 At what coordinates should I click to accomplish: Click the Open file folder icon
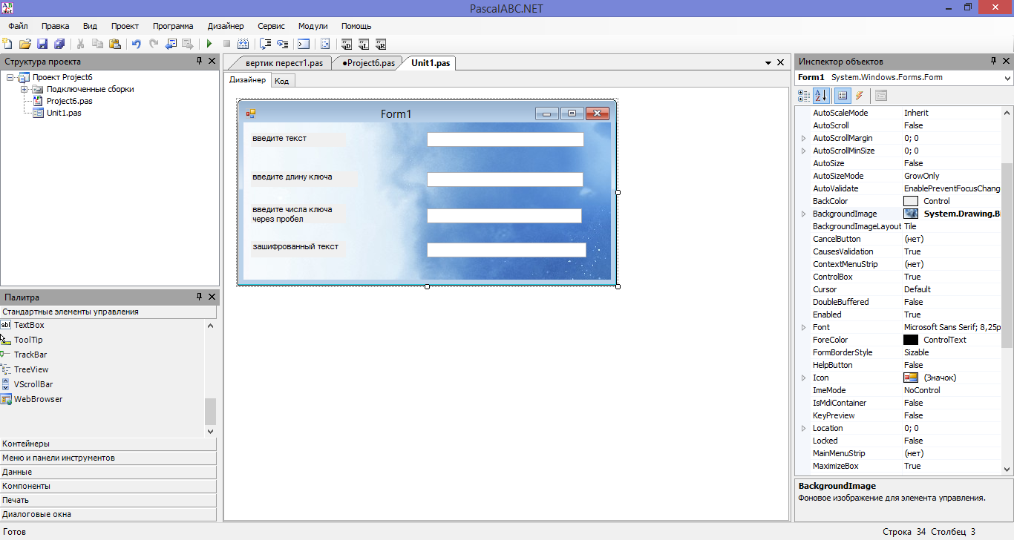[25, 45]
